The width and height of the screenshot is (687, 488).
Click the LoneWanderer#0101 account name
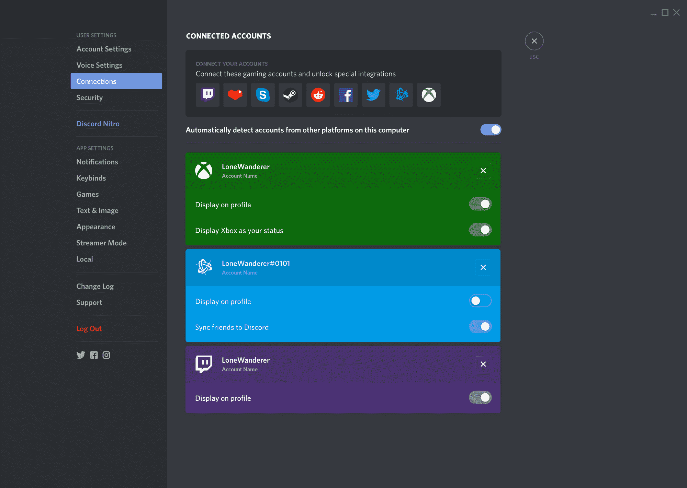pos(256,264)
